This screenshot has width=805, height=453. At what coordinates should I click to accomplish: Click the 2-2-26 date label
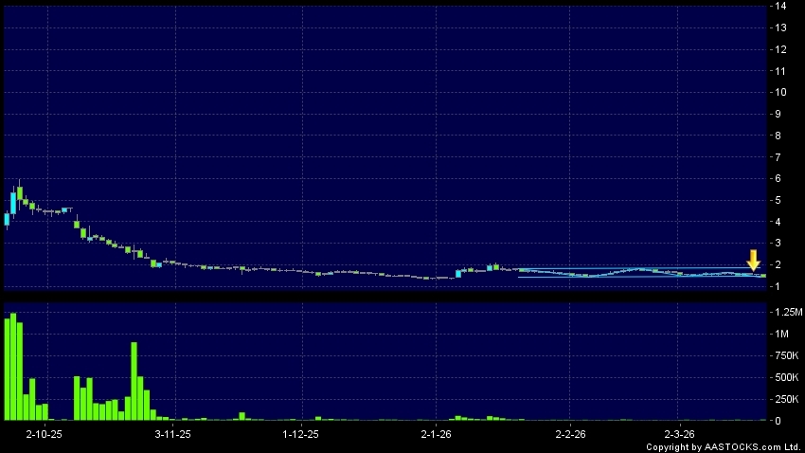point(570,433)
